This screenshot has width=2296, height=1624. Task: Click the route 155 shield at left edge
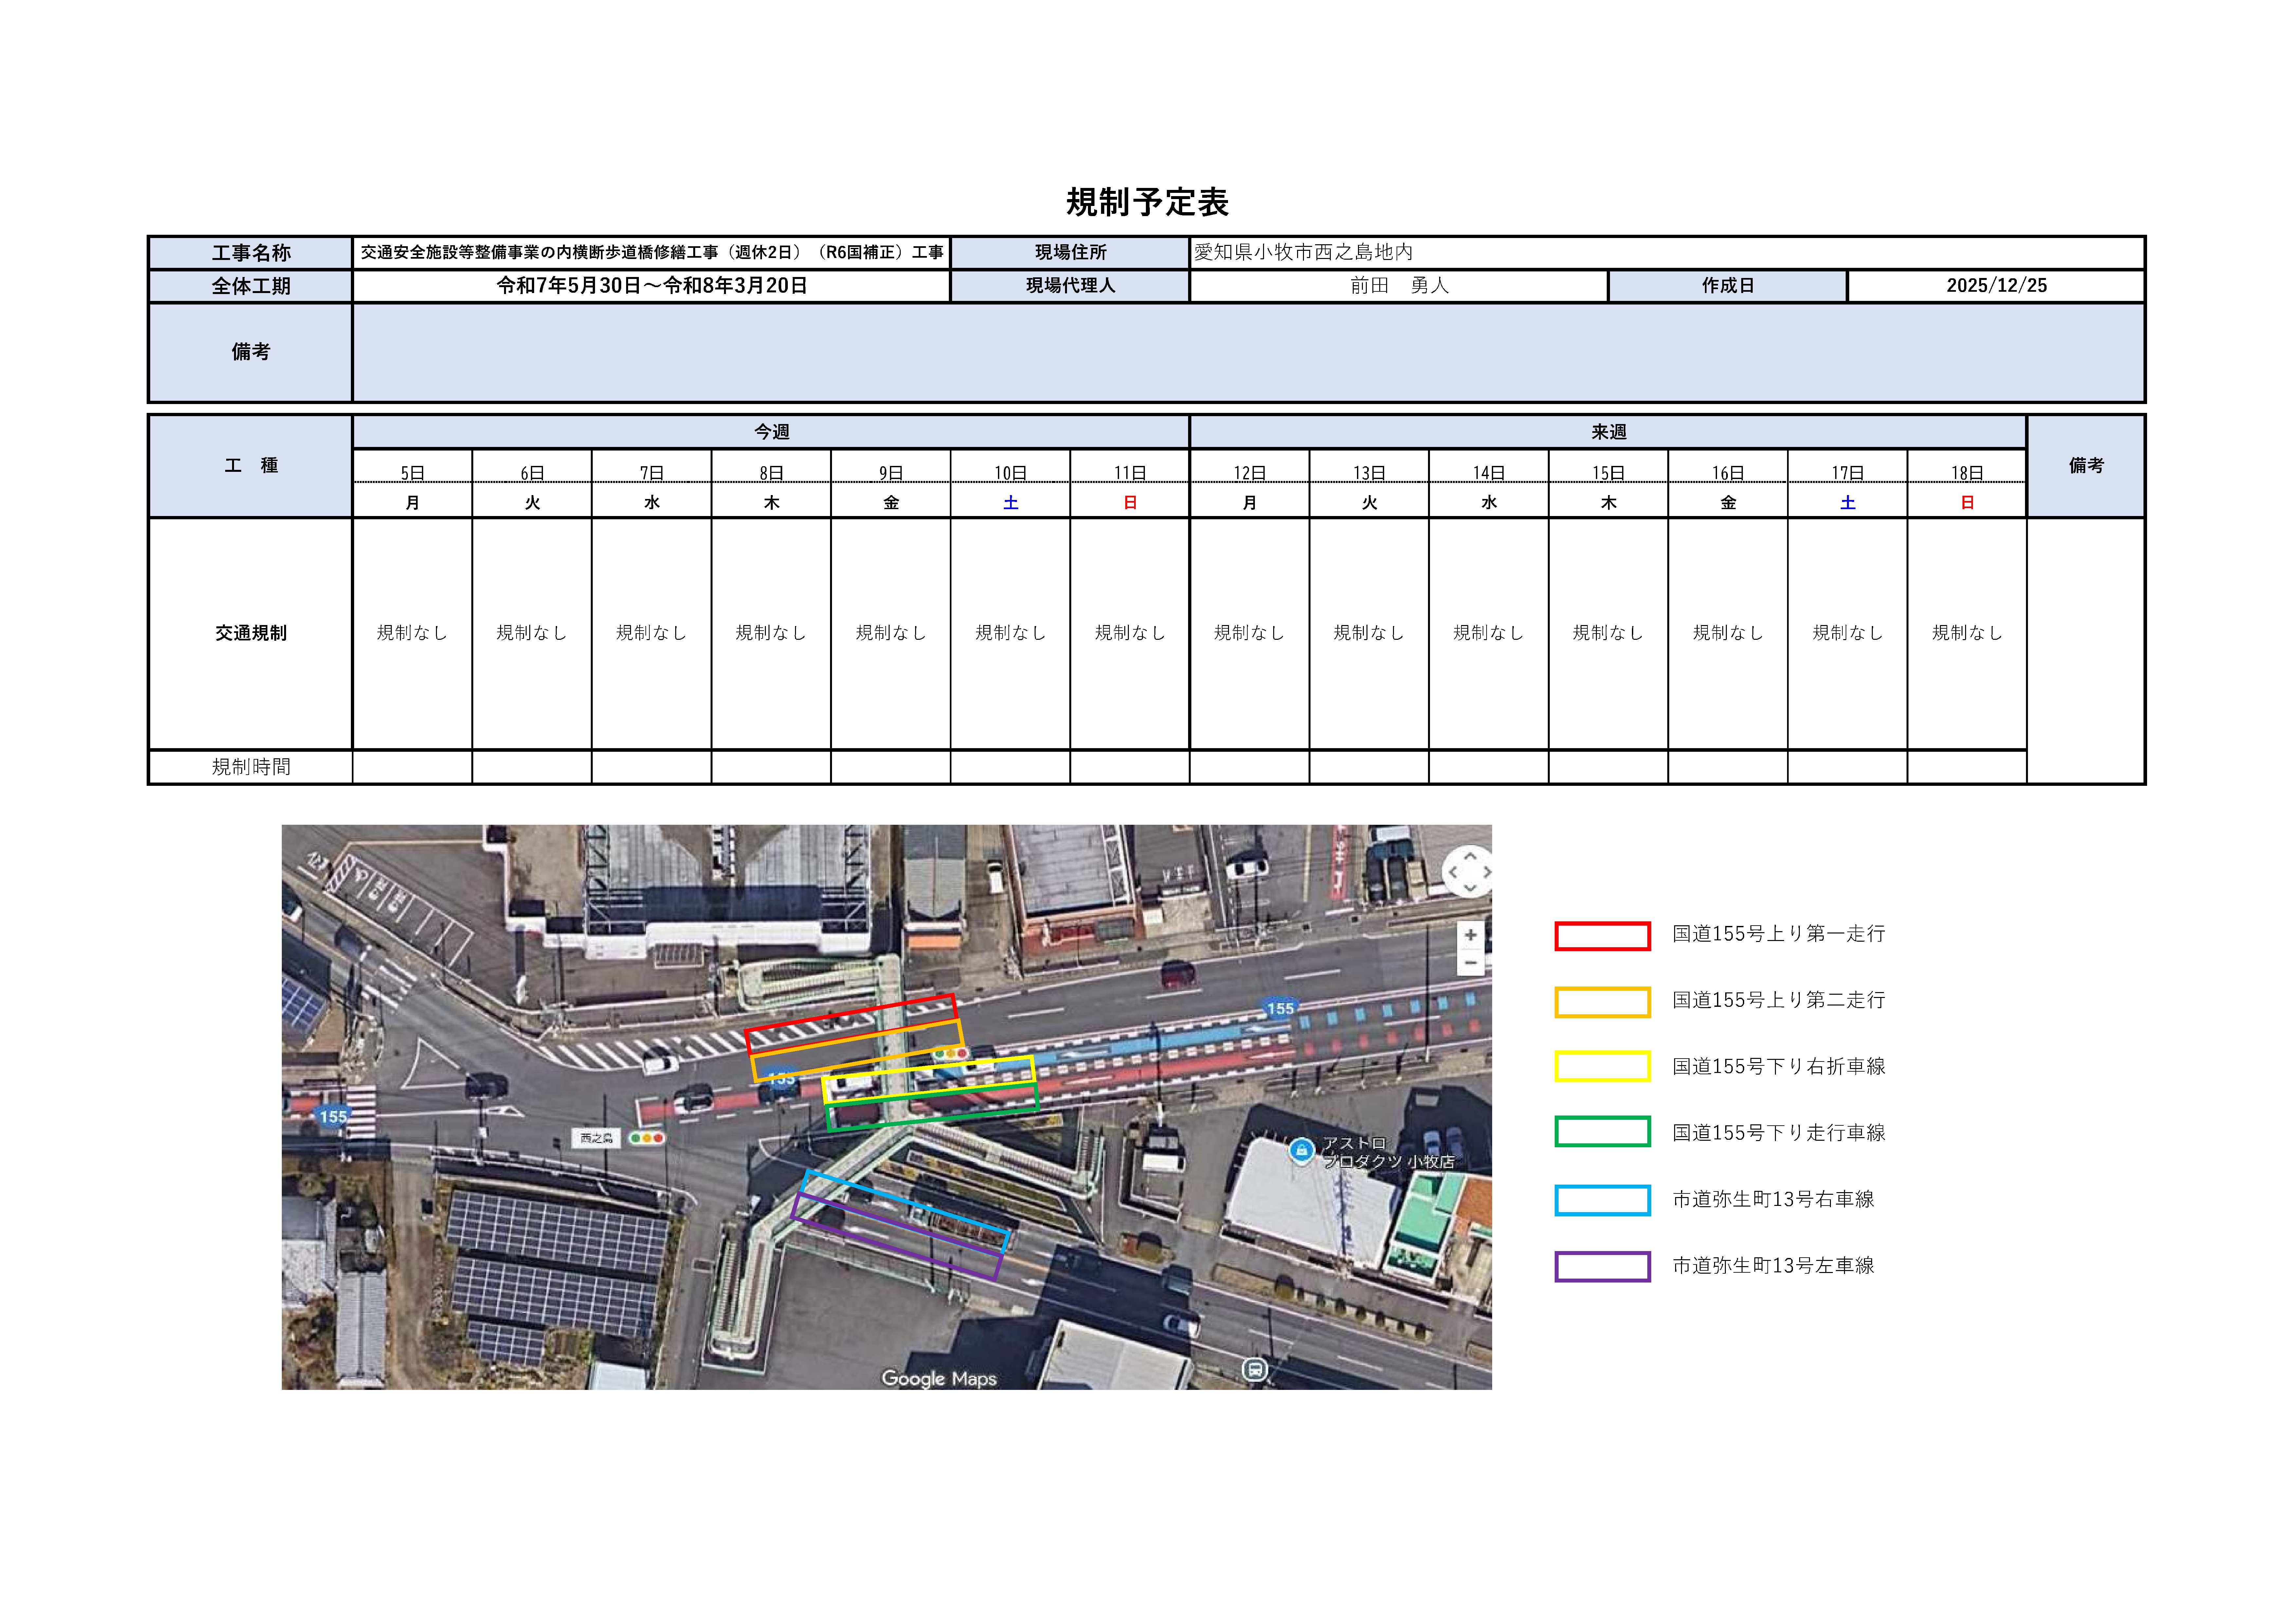tap(333, 1117)
